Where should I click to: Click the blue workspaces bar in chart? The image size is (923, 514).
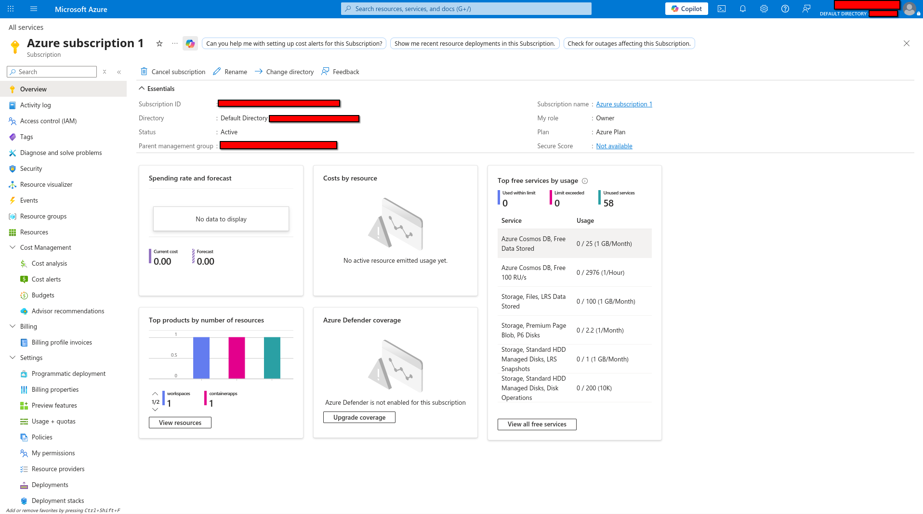tap(201, 358)
